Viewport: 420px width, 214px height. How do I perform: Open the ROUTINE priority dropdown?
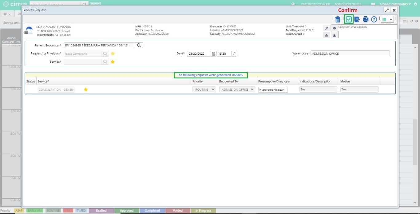click(204, 89)
